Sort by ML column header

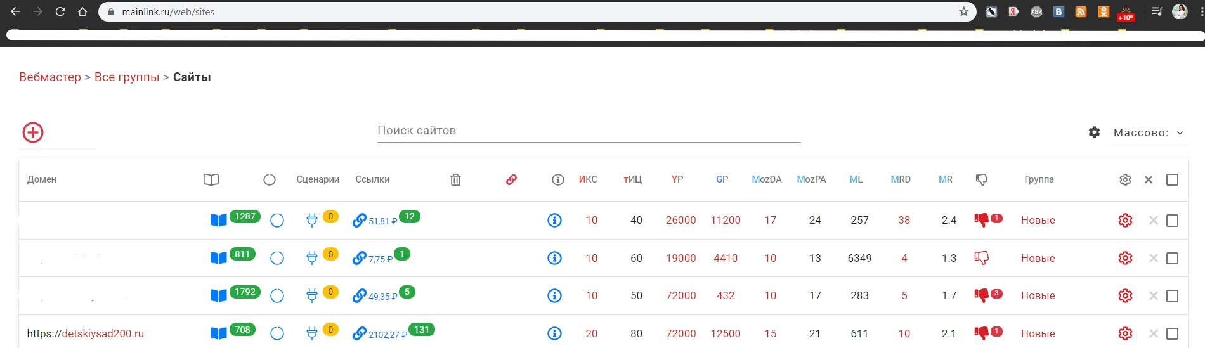(856, 179)
